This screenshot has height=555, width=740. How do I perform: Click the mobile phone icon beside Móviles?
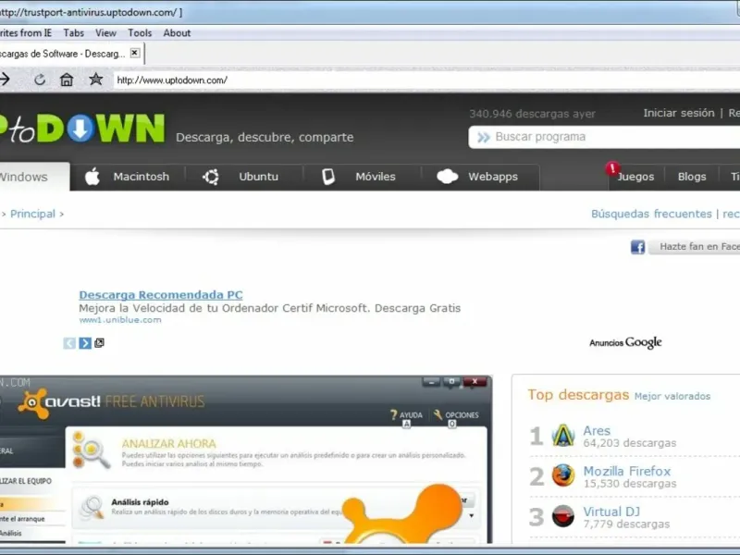click(328, 177)
